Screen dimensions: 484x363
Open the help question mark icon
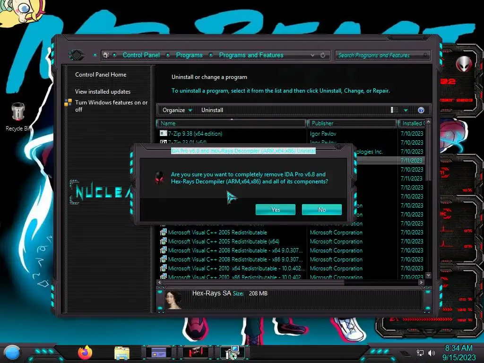[x=421, y=110]
